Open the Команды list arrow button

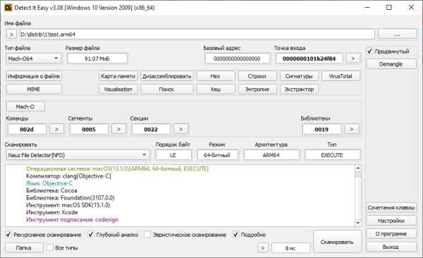56,129
